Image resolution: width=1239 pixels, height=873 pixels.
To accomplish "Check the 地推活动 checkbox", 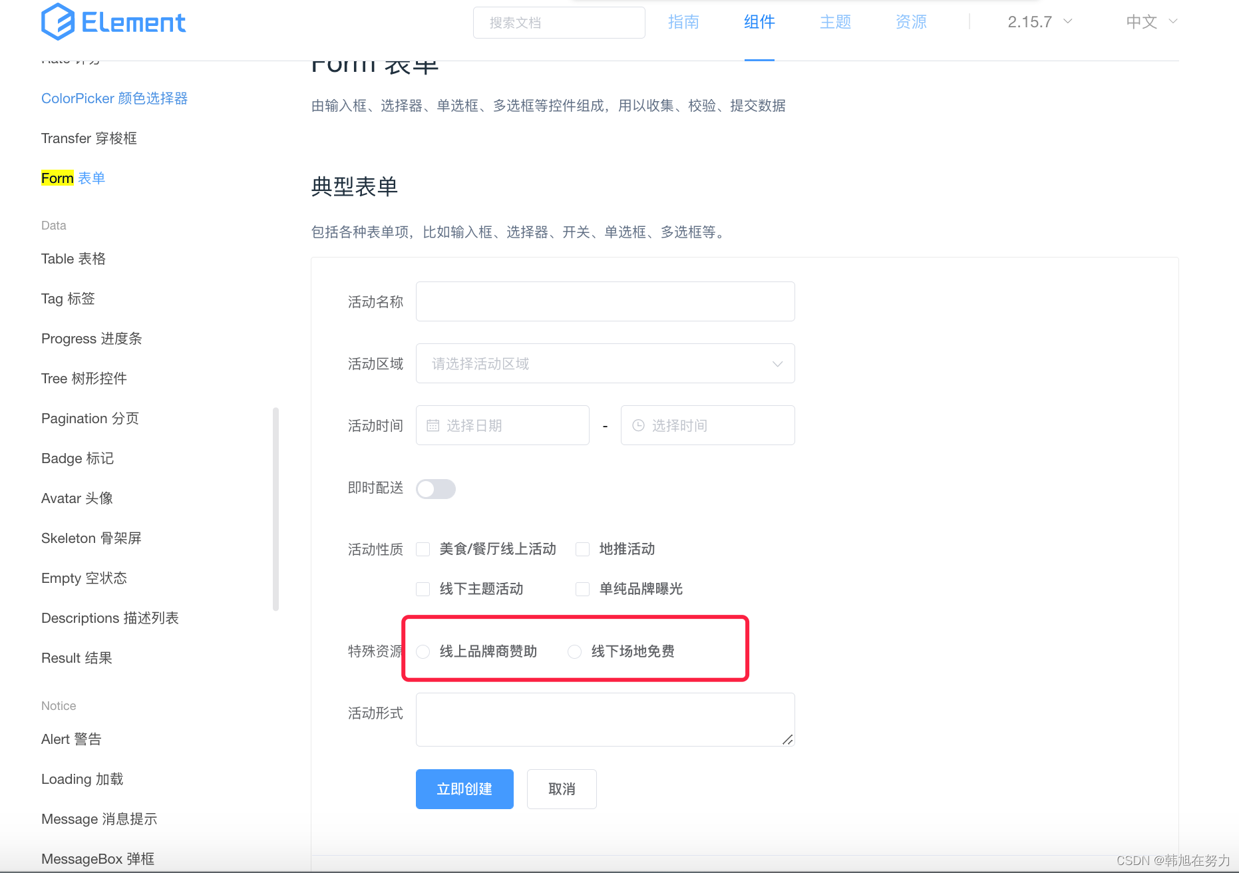I will [x=583, y=549].
